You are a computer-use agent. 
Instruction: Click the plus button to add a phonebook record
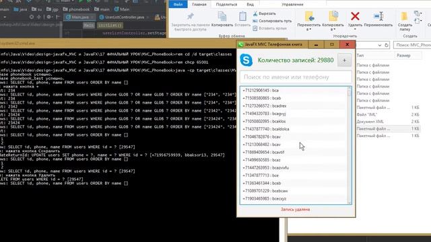344,60
